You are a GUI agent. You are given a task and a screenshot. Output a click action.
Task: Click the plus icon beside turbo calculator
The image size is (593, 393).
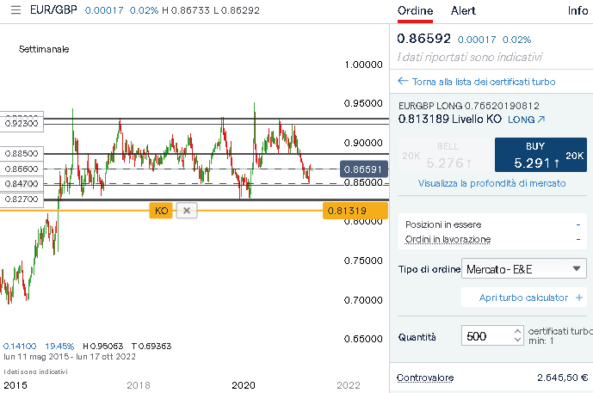coord(579,298)
